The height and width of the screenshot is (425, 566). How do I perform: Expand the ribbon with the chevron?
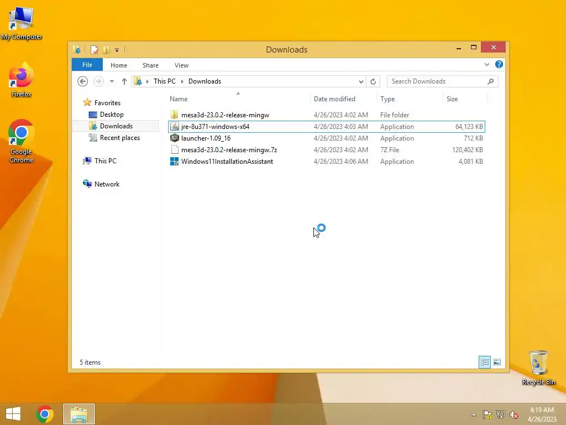pos(486,64)
